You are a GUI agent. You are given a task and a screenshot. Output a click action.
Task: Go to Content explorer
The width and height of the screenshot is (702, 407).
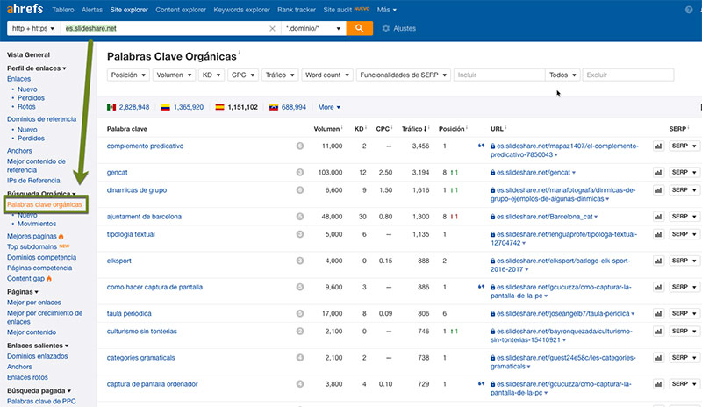click(x=181, y=10)
